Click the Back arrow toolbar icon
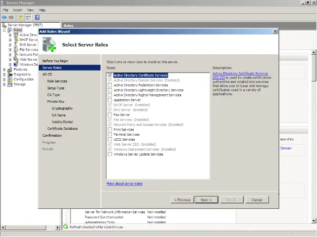The image size is (317, 237). 4,18
